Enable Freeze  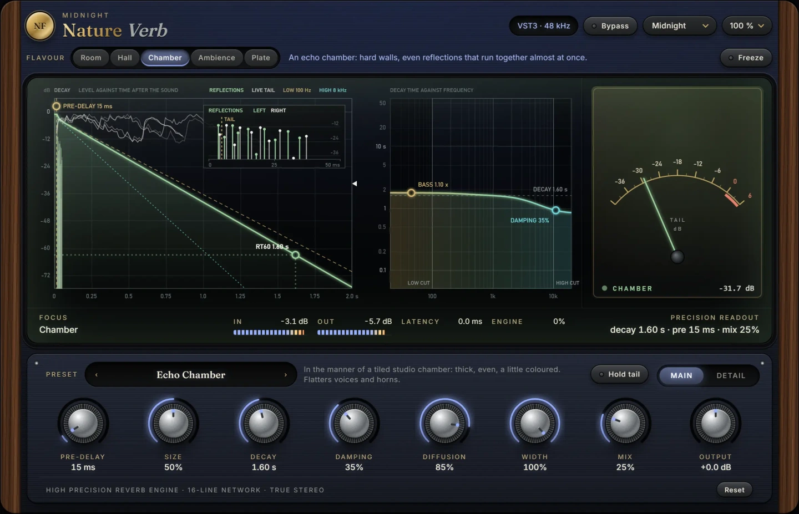746,58
